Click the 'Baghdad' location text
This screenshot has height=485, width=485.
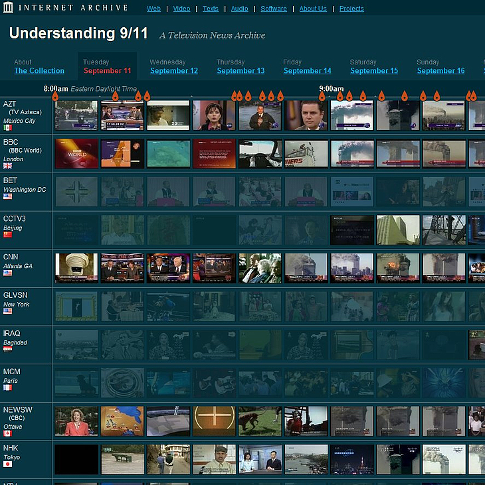coord(15,342)
